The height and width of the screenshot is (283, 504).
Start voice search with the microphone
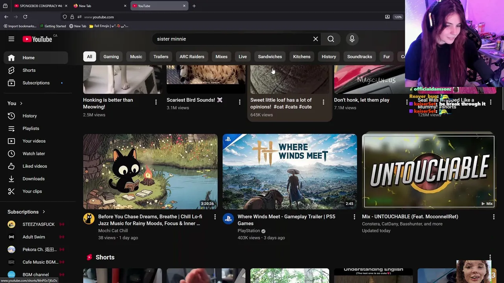pos(352,39)
